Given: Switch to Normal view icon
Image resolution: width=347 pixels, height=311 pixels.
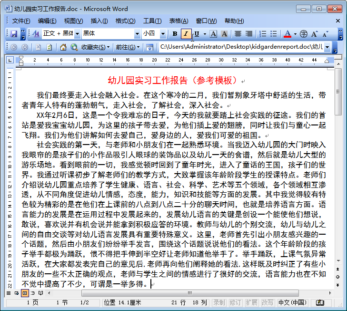Looking at the screenshot, I should [x=9, y=293].
